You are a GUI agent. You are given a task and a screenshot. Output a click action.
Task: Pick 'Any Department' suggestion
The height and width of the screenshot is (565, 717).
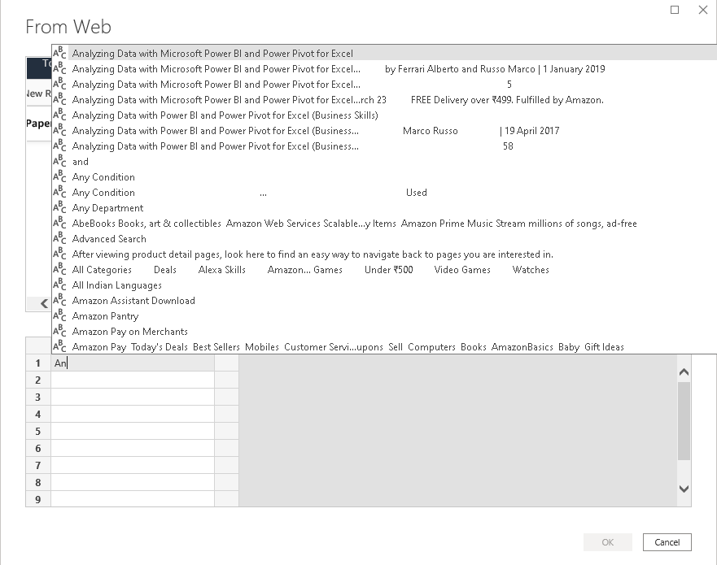pyautogui.click(x=384, y=208)
